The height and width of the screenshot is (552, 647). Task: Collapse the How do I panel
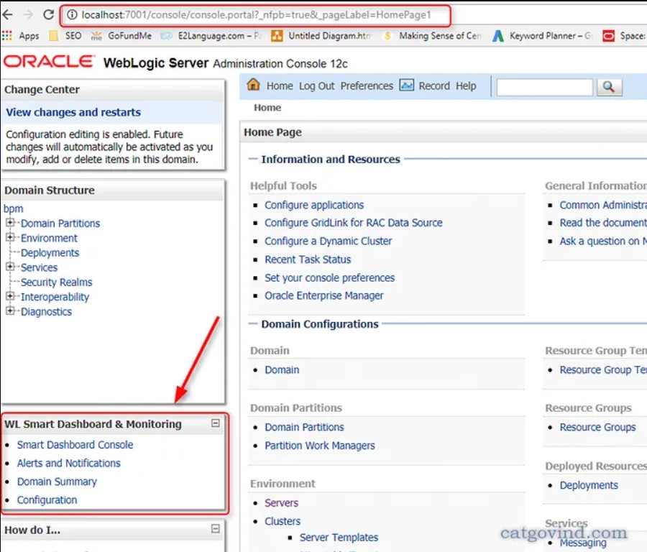point(214,530)
